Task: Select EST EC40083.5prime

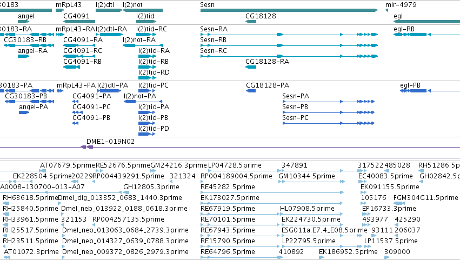Action: pos(362,182)
